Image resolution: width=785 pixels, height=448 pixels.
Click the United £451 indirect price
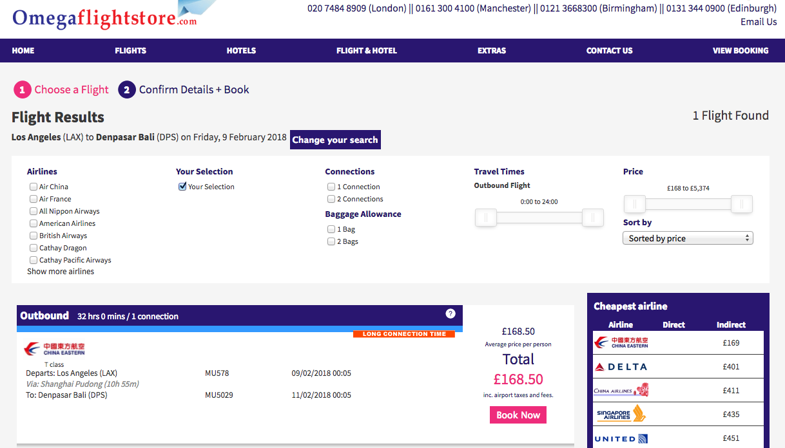pyautogui.click(x=732, y=438)
